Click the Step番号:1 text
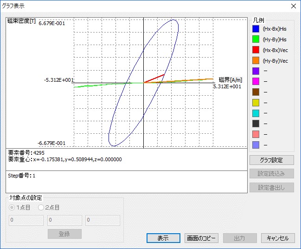The width and height of the screenshot is (301, 249). [21, 176]
